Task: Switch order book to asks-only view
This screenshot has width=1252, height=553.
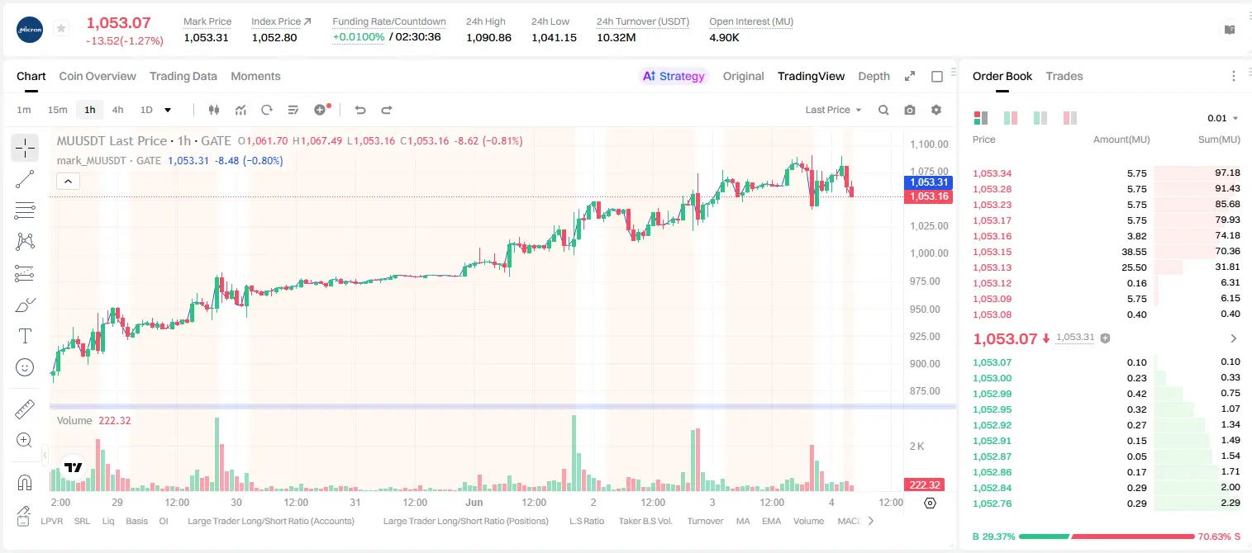Action: coord(1070,118)
